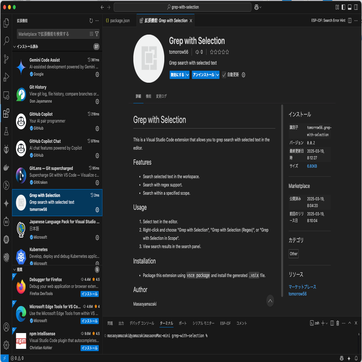Delete the terminal with trash icon
The width and height of the screenshot is (362, 362).
pos(338,323)
